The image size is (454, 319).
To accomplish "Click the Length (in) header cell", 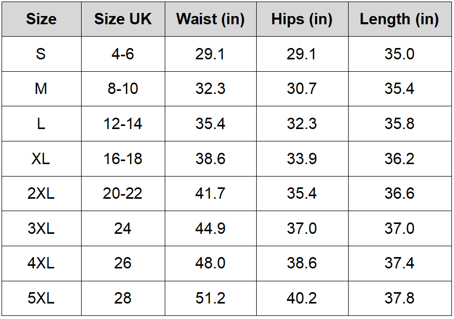I will tap(399, 19).
